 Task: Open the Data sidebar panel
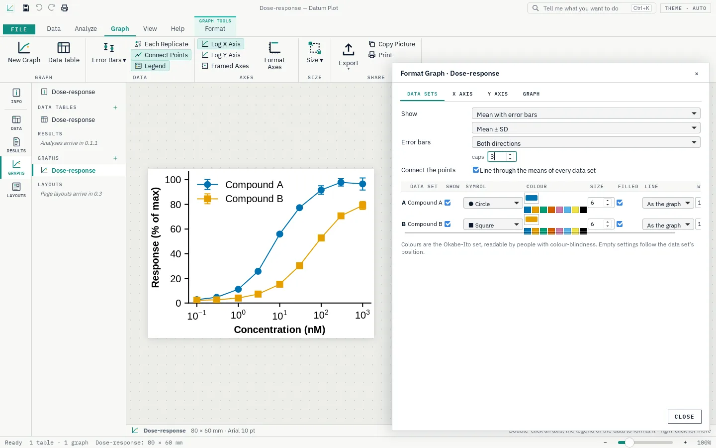coord(16,122)
